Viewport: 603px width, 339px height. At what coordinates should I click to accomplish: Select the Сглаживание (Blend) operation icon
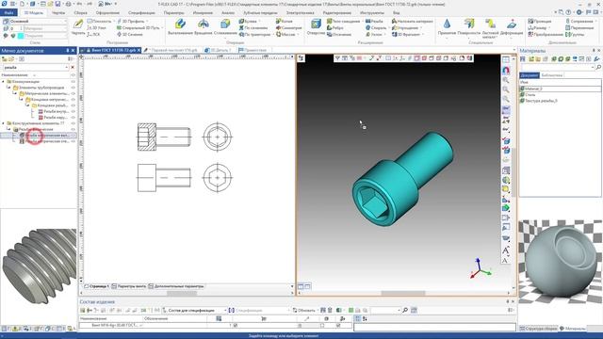pos(225,24)
